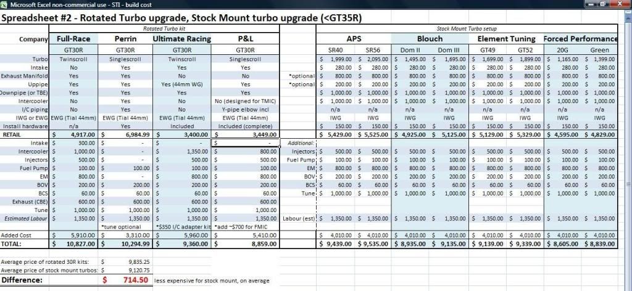Select Full-Race retail value 4,917.00
Image resolution: width=632 pixels, height=291 pixels.
[73, 135]
